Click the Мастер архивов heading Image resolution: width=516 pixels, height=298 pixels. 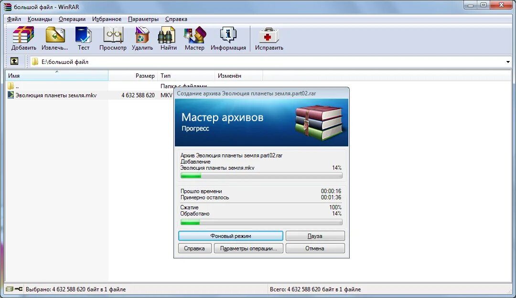[x=223, y=117]
